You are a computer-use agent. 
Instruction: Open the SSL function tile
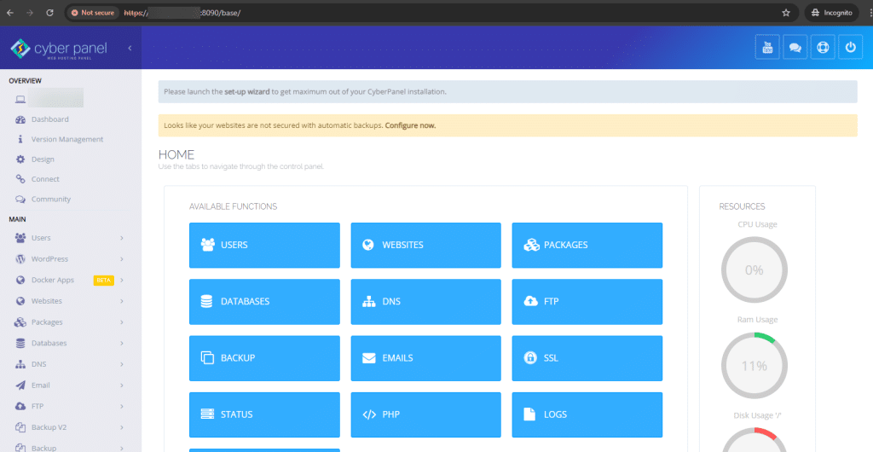coord(587,358)
